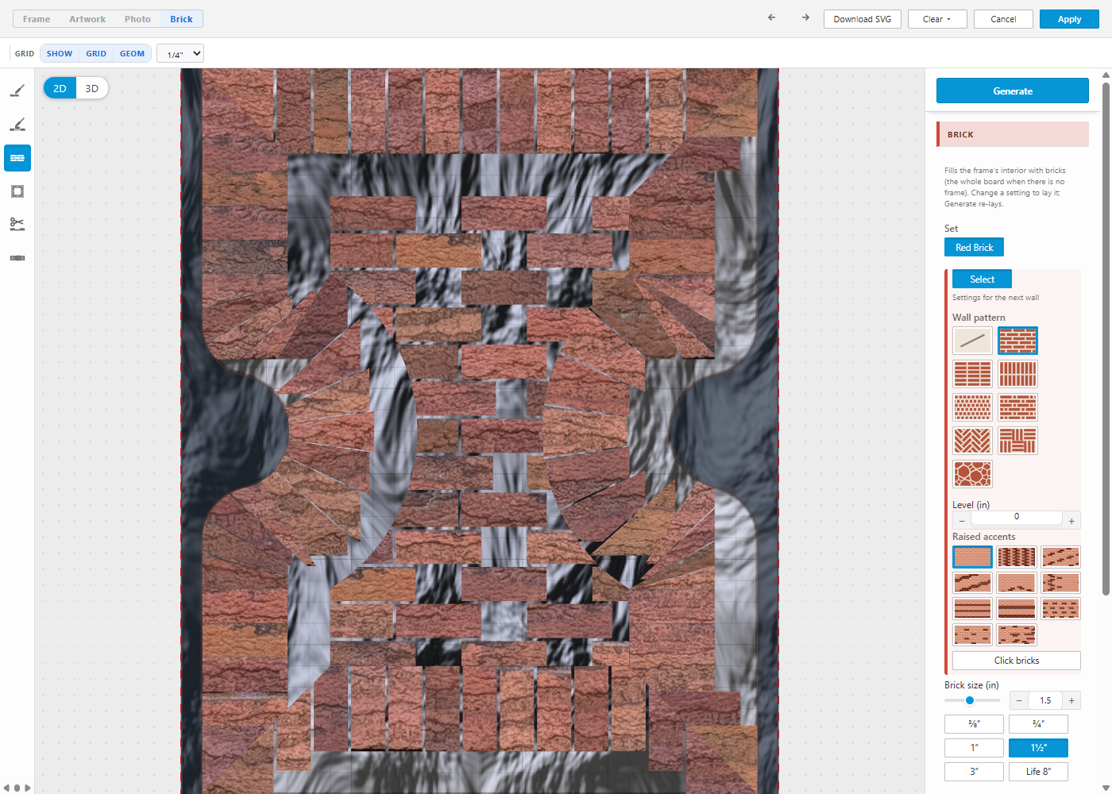Screen dimensions: 1112x794
Task: Select the chevron peak raised accent
Action: [1017, 583]
